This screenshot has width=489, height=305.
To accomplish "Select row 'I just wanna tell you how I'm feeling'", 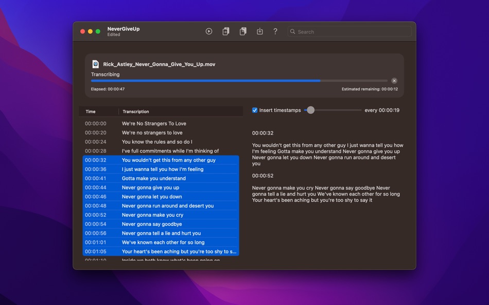I will tap(161, 169).
